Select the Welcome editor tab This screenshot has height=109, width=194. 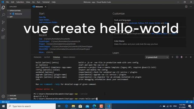[x=39, y=7]
